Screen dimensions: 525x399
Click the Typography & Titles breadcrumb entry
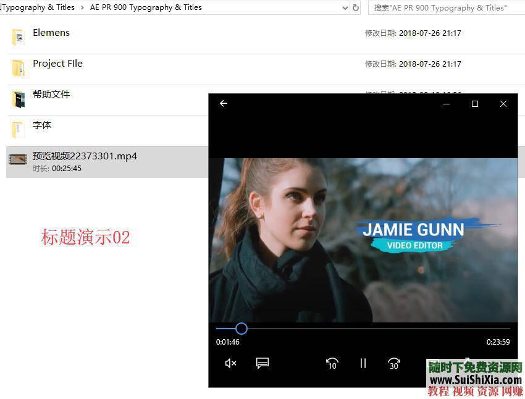[37, 7]
